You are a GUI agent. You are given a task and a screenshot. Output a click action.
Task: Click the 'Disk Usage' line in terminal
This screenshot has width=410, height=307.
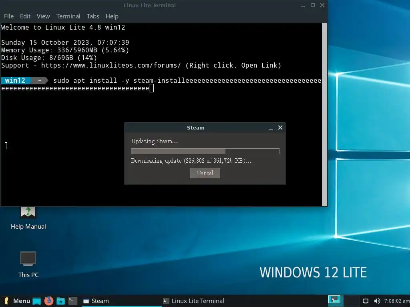pos(49,58)
